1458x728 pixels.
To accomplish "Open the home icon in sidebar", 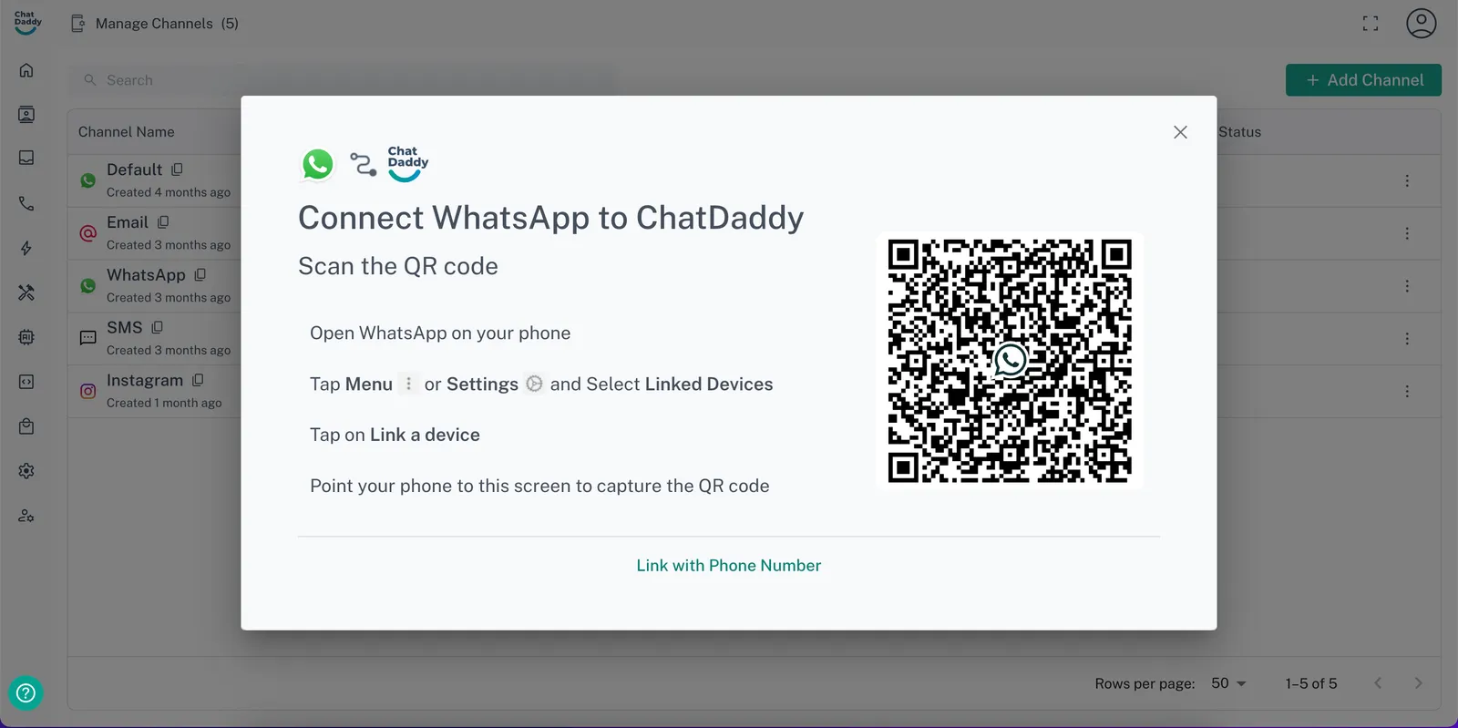I will tap(26, 70).
